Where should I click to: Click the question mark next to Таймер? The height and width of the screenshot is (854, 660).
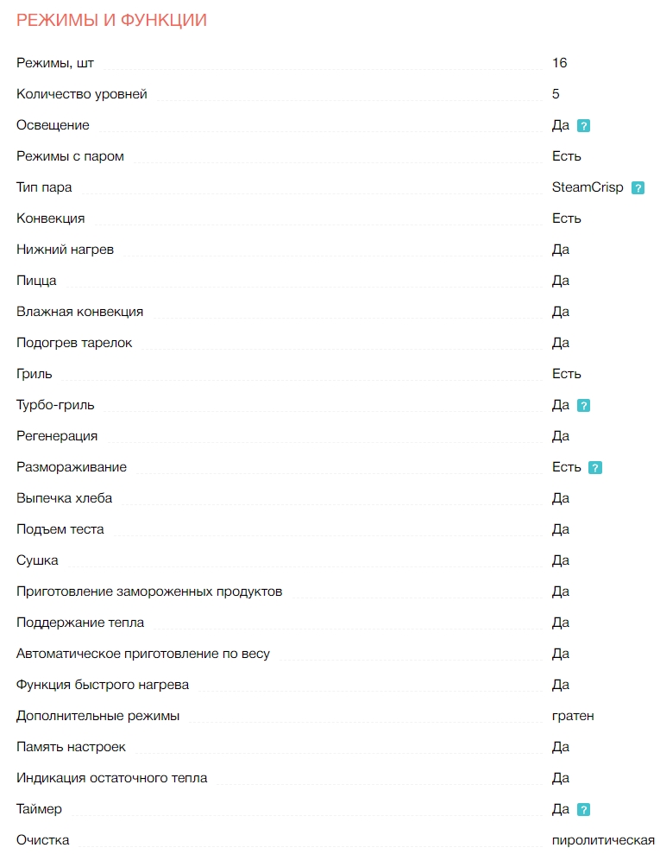[583, 810]
